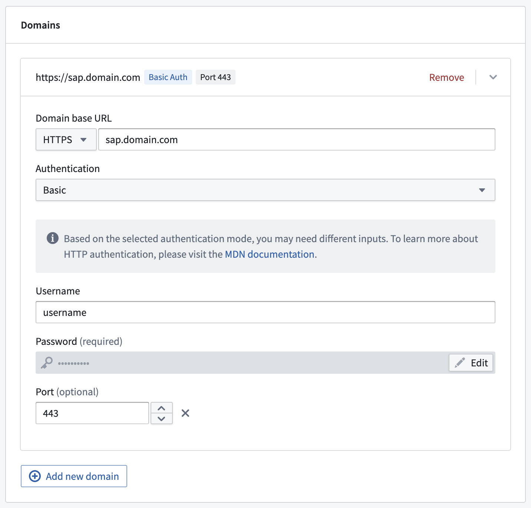This screenshot has width=531, height=508.
Task: Open the Authentication Basic dropdown
Action: tap(265, 190)
